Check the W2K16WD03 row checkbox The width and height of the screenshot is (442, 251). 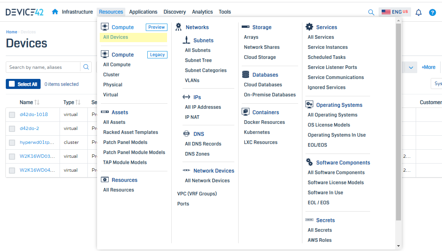(12, 157)
